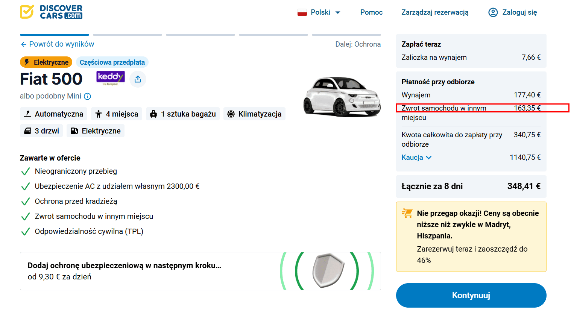The width and height of the screenshot is (571, 311).
Task: Click the Polish flag icon
Action: tap(302, 12)
